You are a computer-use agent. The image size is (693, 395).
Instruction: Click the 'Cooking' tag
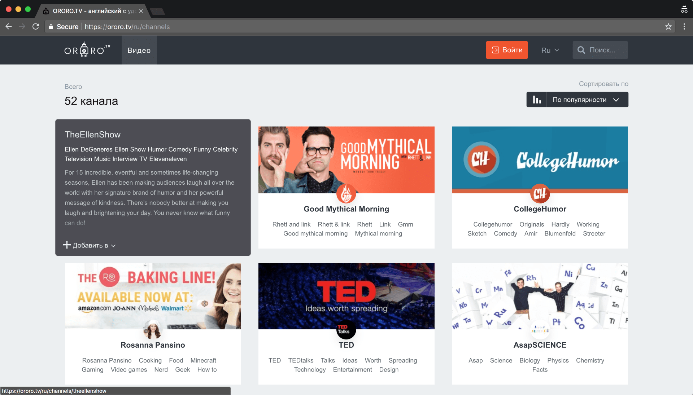(x=150, y=360)
